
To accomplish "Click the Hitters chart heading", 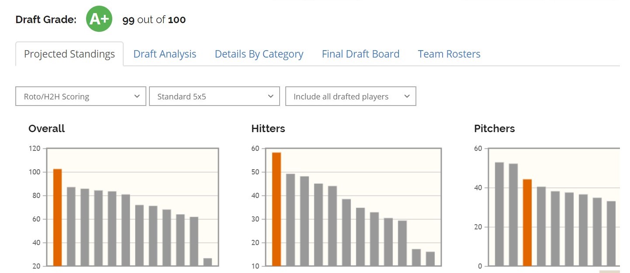I will pyautogui.click(x=268, y=129).
